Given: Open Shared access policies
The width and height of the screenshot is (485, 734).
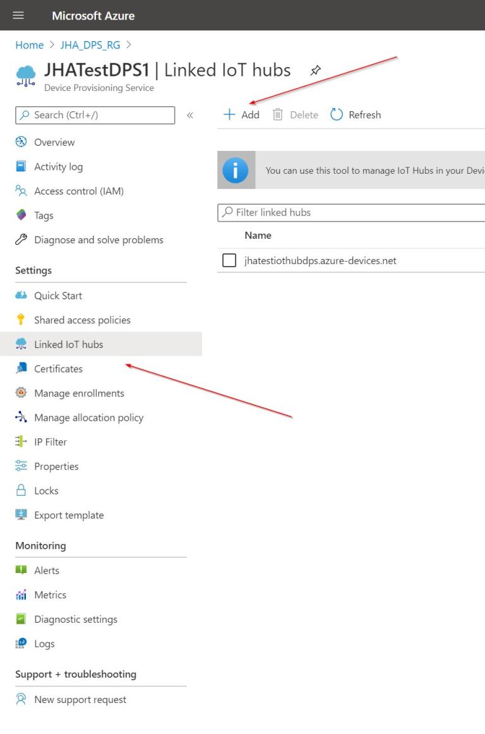Looking at the screenshot, I should point(82,320).
